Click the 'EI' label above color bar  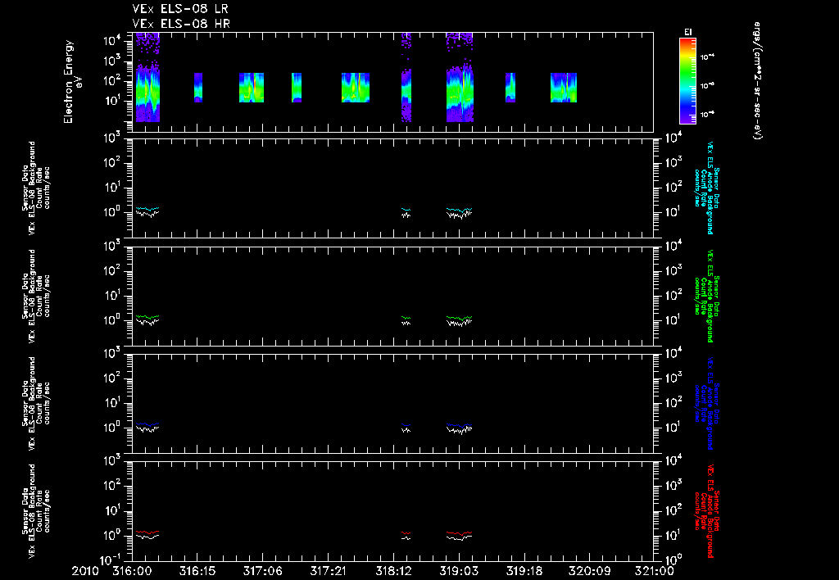(x=687, y=32)
